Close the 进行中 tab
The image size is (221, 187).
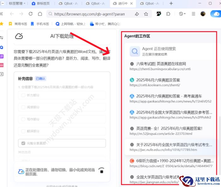click(x=131, y=3)
